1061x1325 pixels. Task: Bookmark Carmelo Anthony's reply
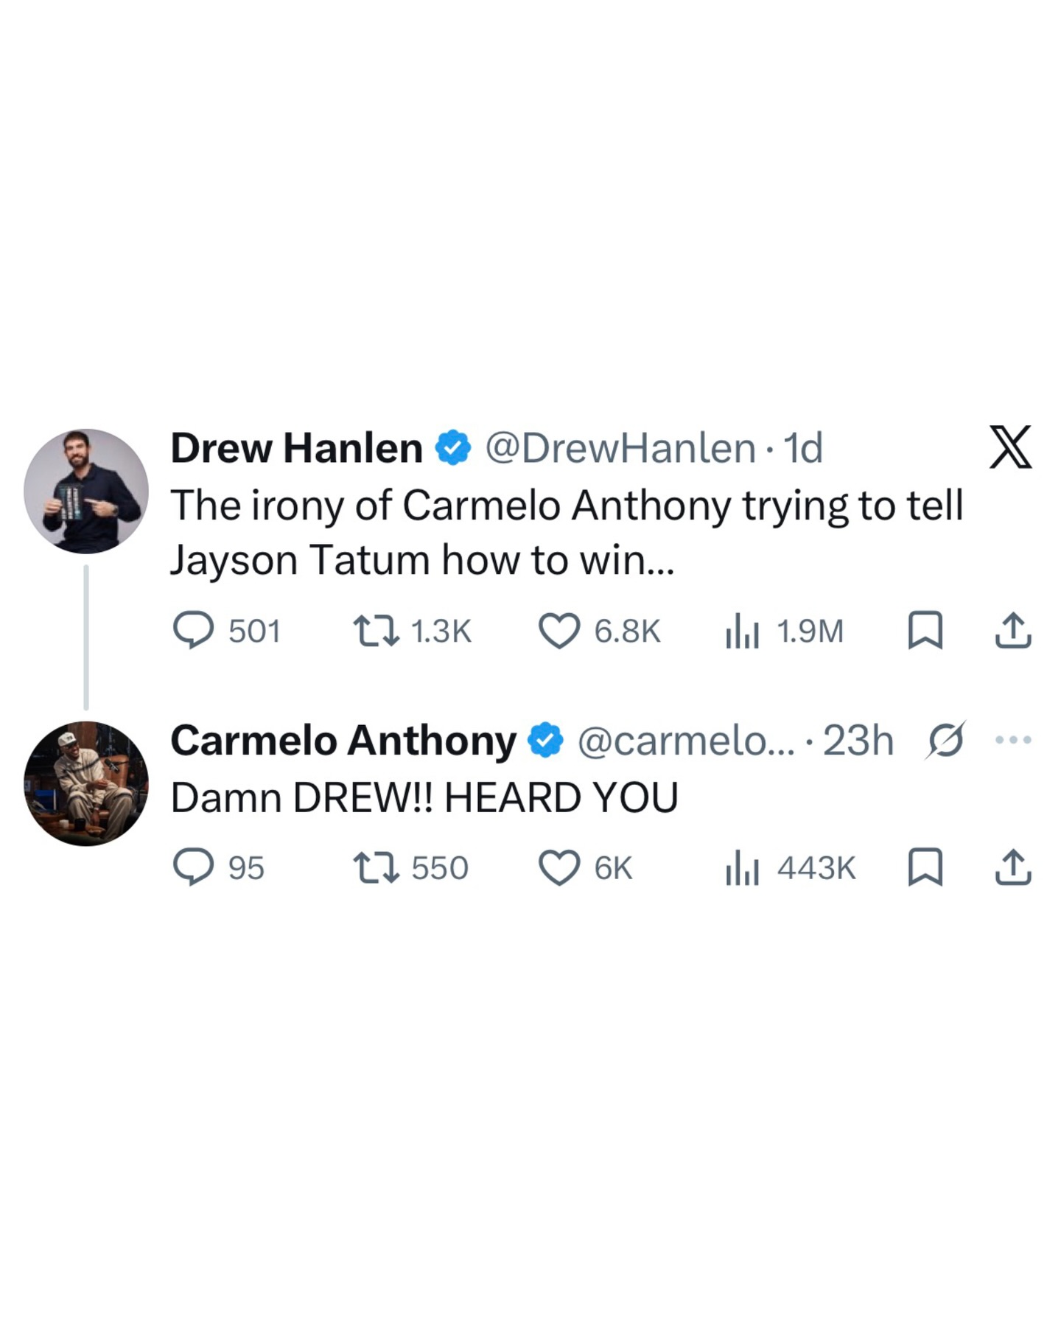[x=925, y=867]
